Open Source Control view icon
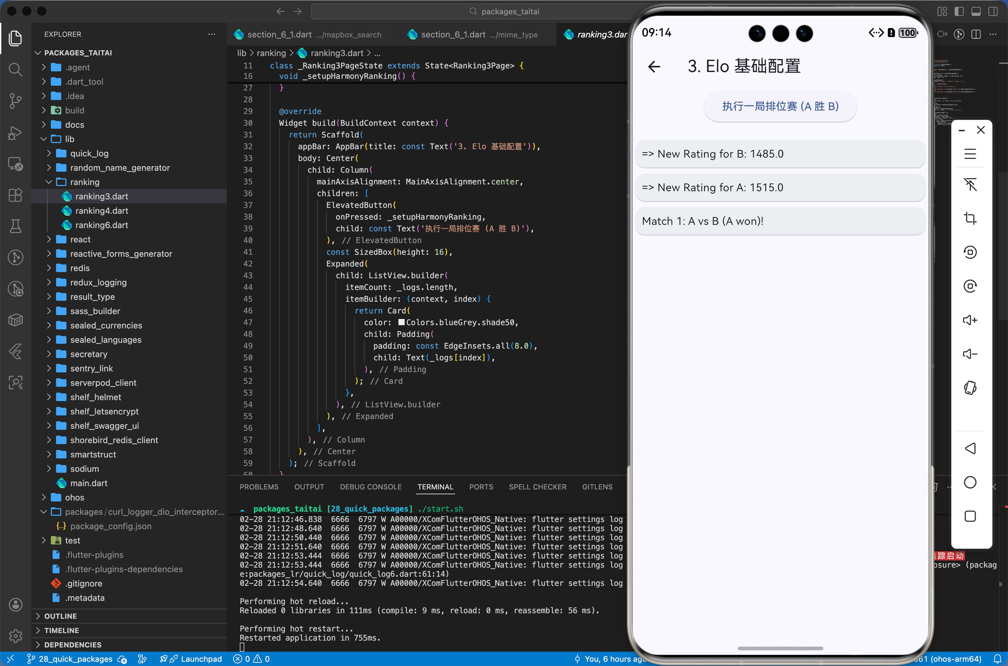Screen dimensions: 1008x666 click(15, 101)
